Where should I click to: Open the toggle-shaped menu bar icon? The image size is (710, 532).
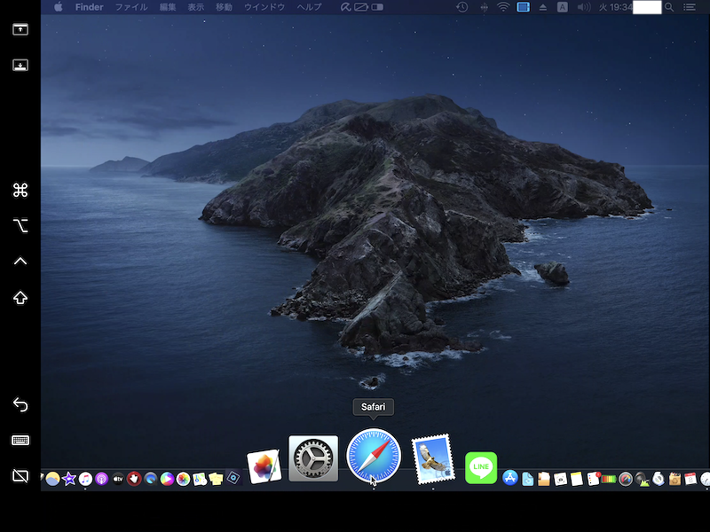tap(377, 7)
